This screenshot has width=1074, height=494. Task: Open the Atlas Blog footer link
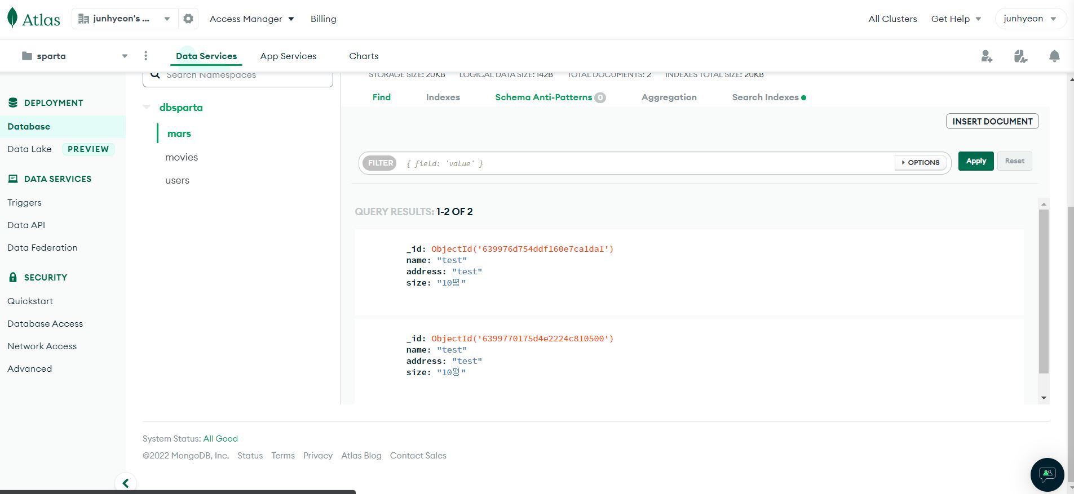tap(361, 455)
